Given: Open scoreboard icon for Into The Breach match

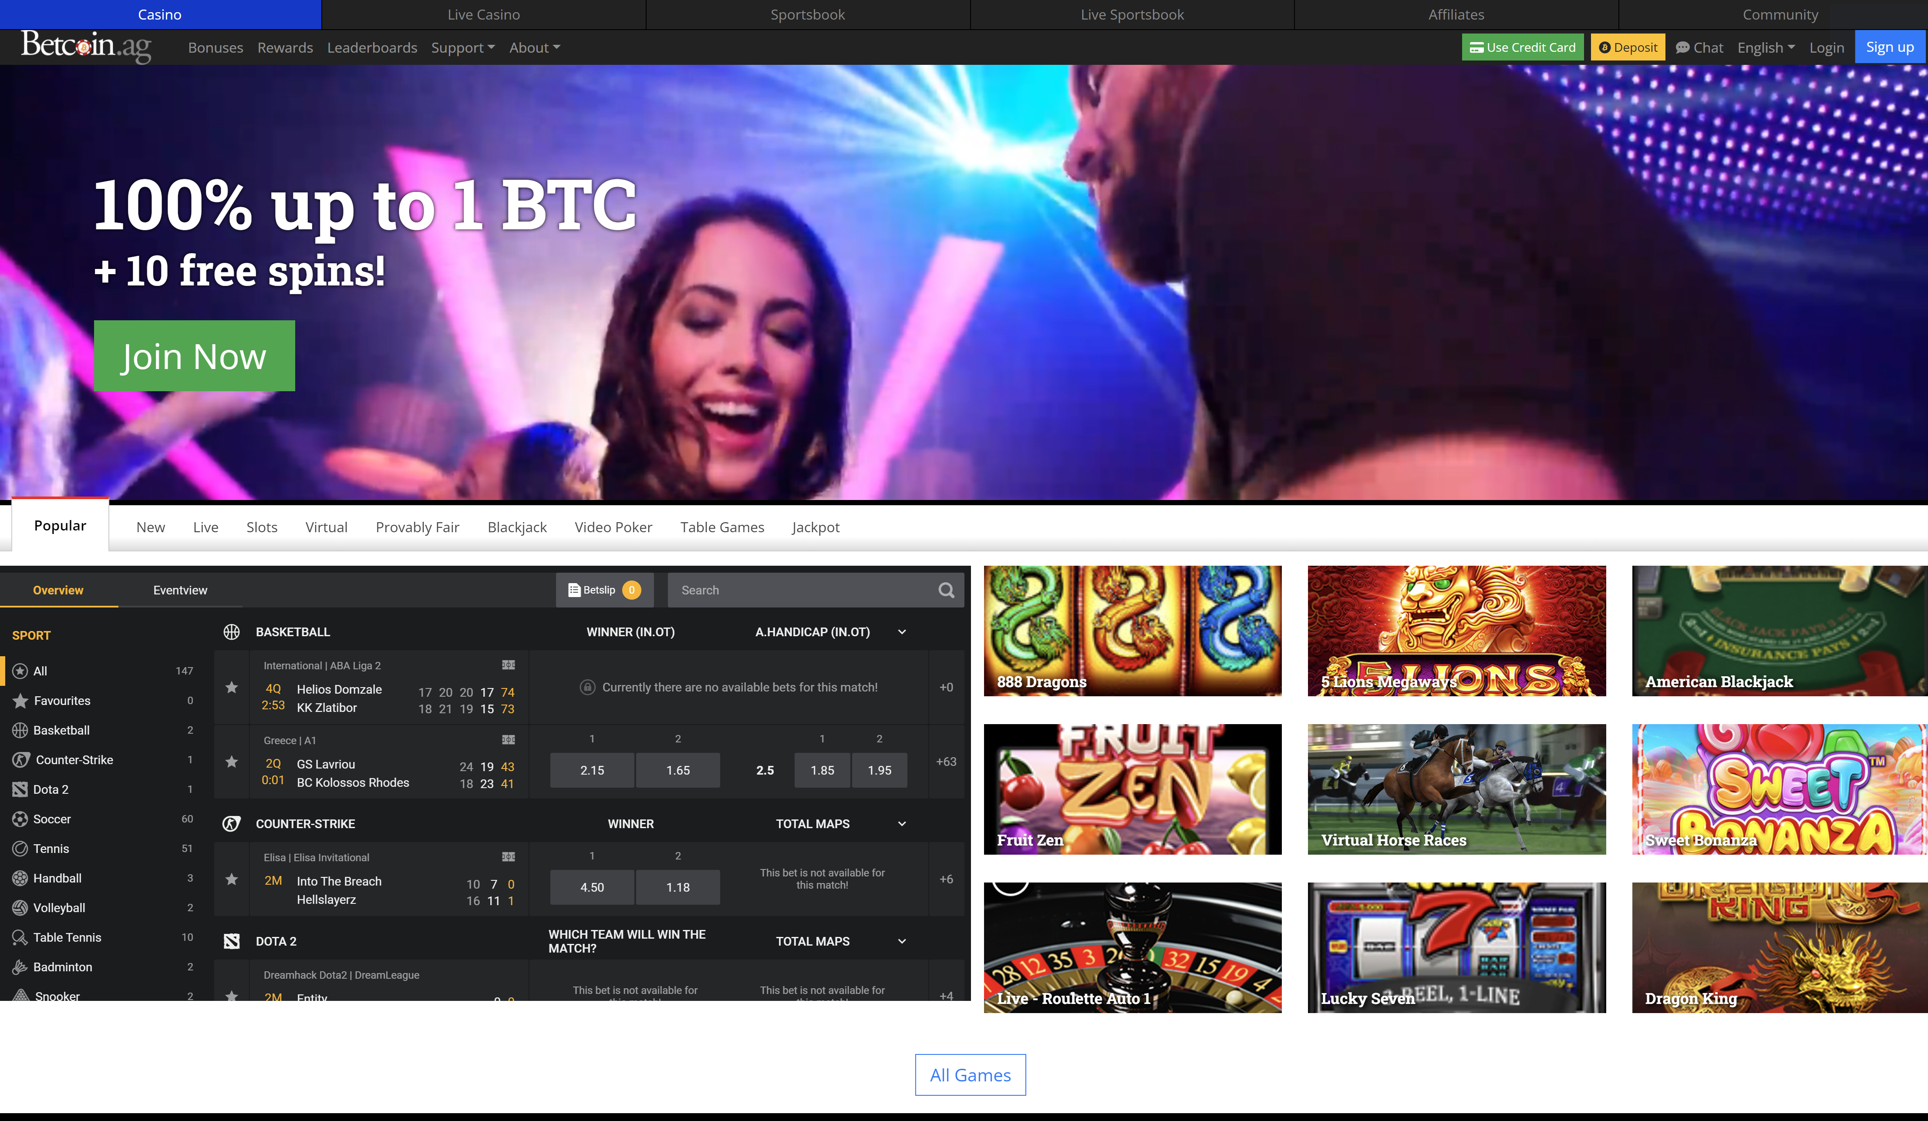Looking at the screenshot, I should [x=508, y=857].
